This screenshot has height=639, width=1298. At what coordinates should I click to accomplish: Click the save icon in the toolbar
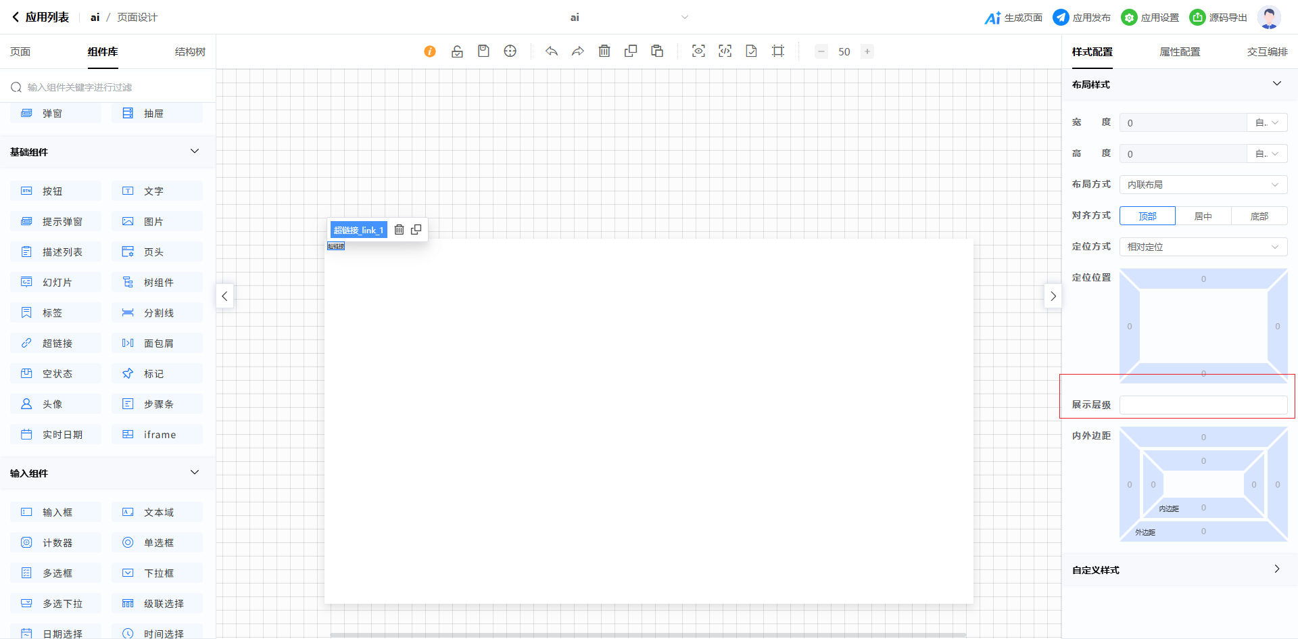click(x=483, y=51)
